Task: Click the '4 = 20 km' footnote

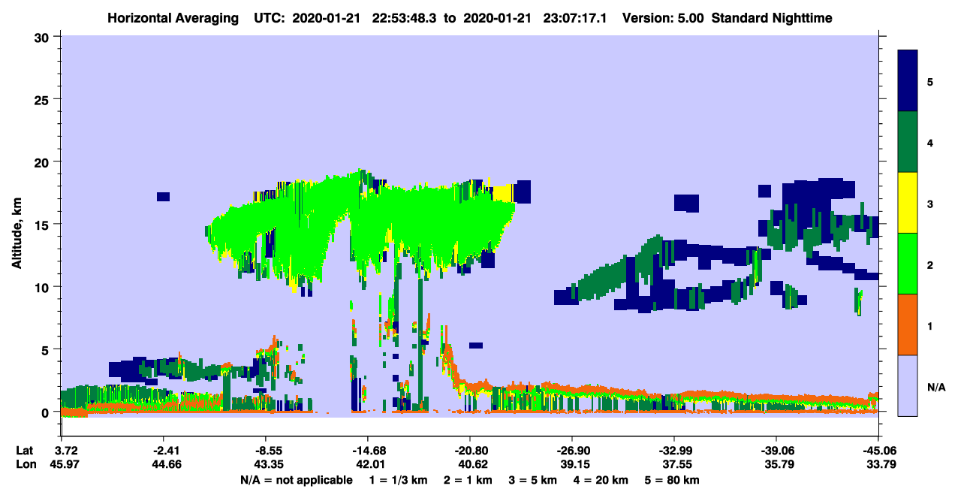Action: [602, 480]
